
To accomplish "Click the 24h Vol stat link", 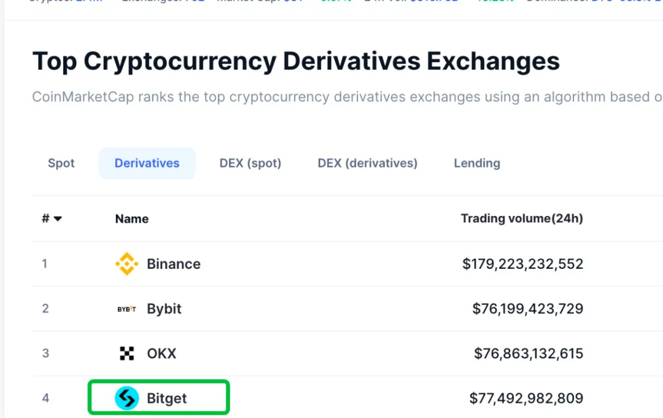I will [x=411, y=1].
